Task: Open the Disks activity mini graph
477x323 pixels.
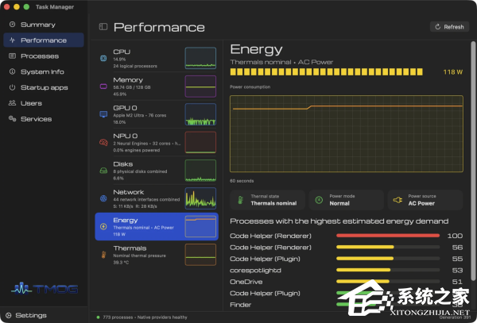Action: coord(200,171)
